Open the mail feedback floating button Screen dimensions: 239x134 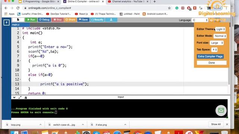221,111
